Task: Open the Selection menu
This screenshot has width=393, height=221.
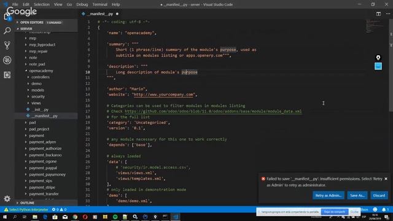Action: coord(42,4)
